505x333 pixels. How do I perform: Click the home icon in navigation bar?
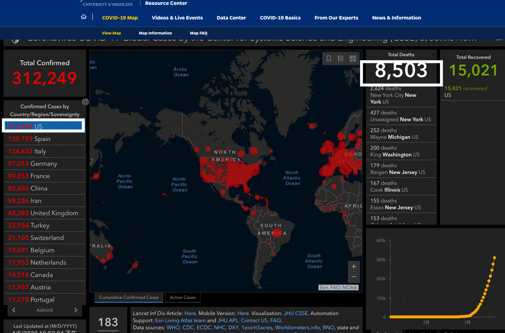tap(84, 17)
